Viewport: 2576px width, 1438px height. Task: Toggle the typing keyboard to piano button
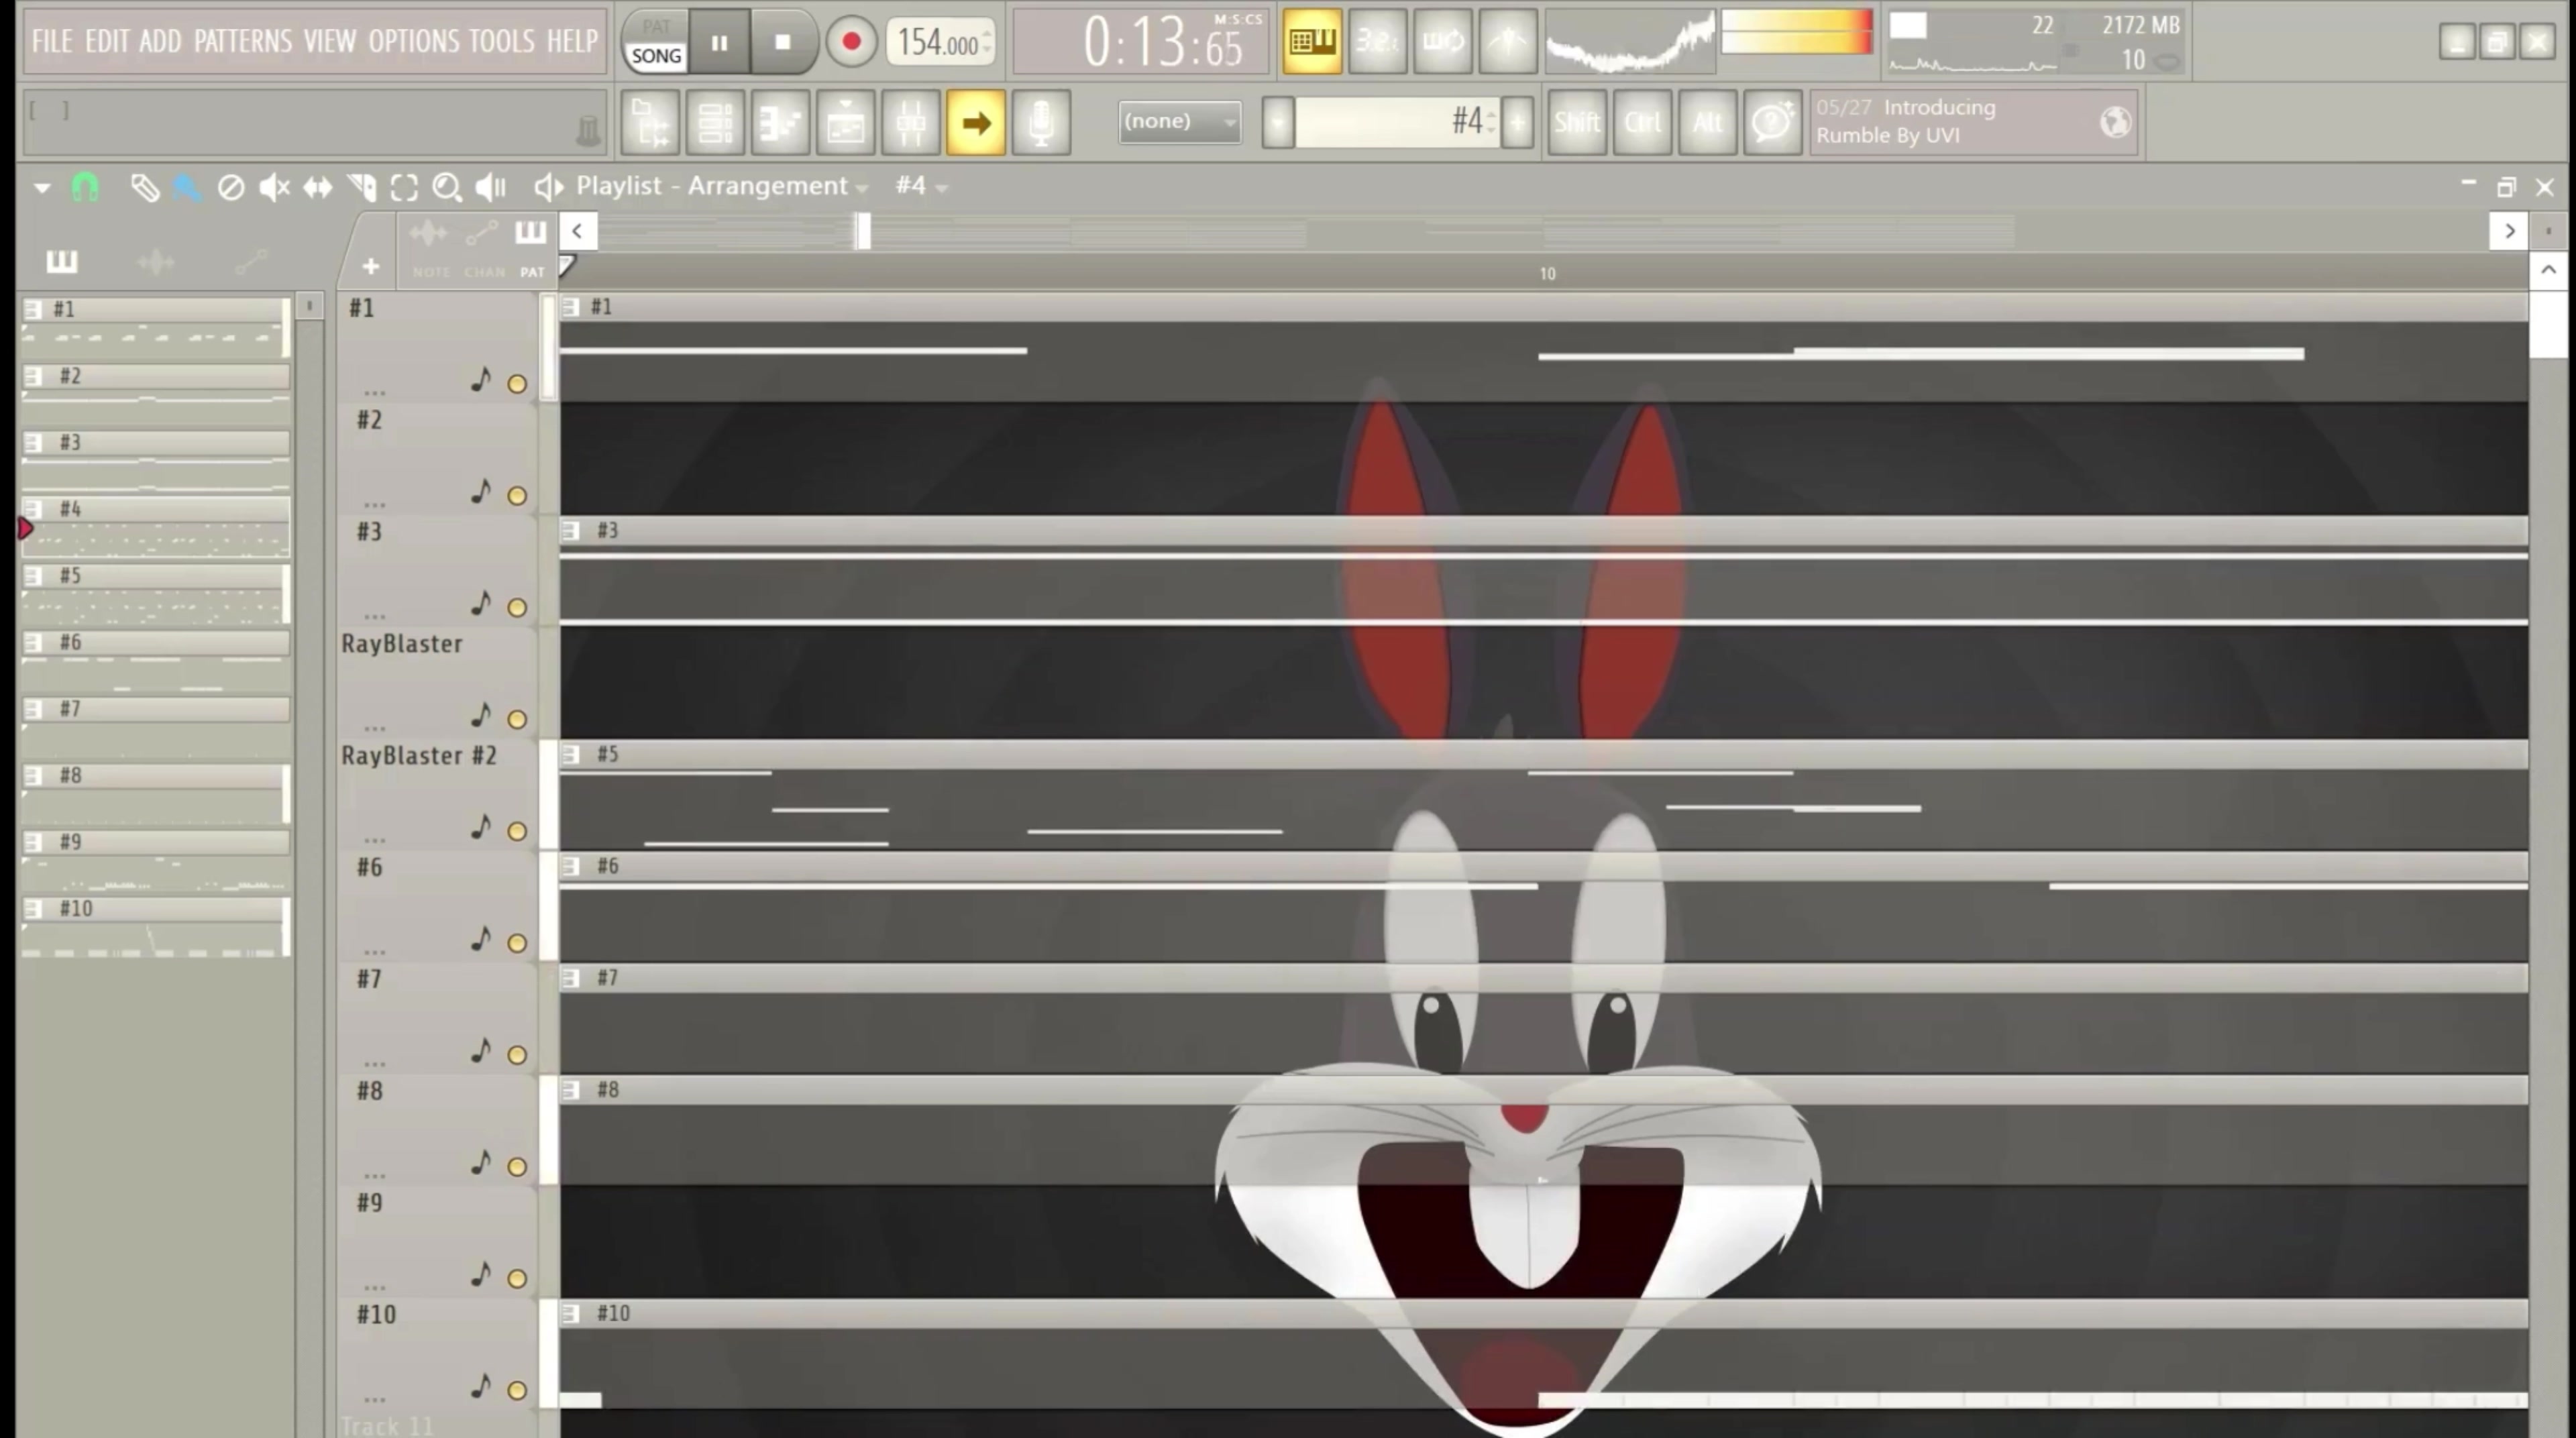(x=1312, y=41)
